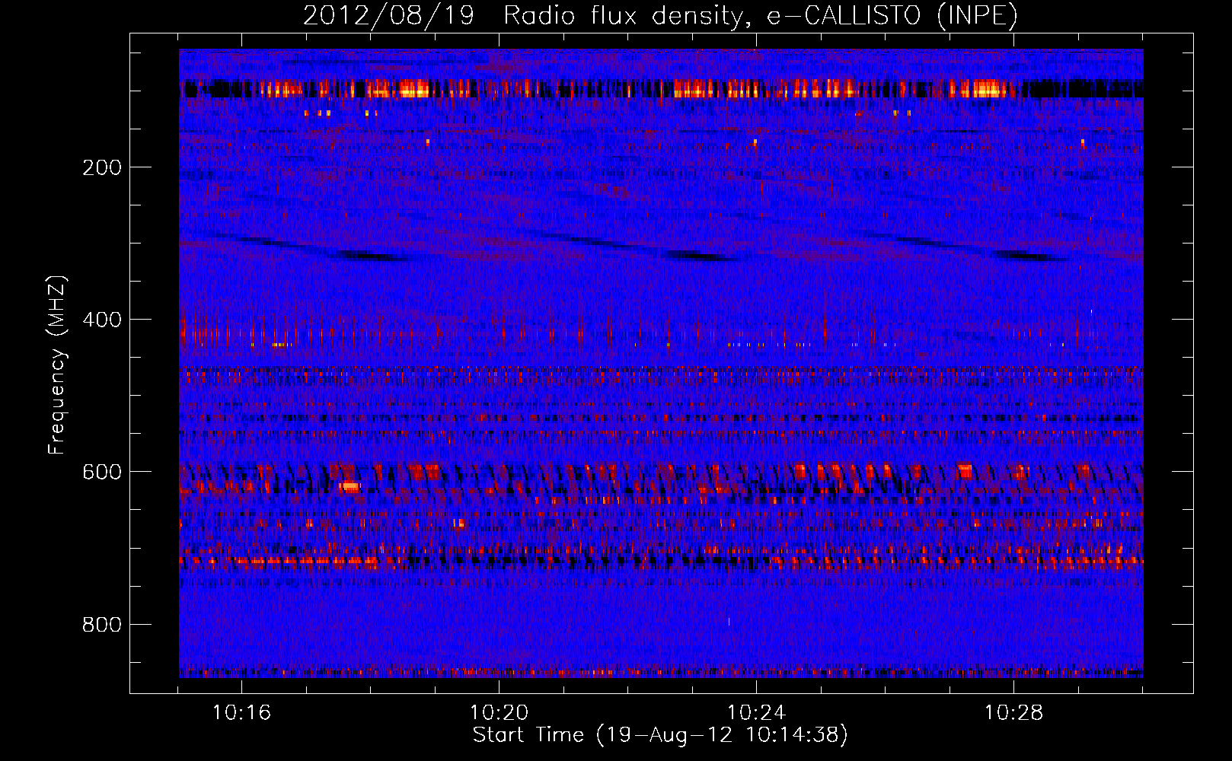The image size is (1232, 761).
Task: Click the 'Frequency (MHZ)' axis label
Action: [x=57, y=365]
